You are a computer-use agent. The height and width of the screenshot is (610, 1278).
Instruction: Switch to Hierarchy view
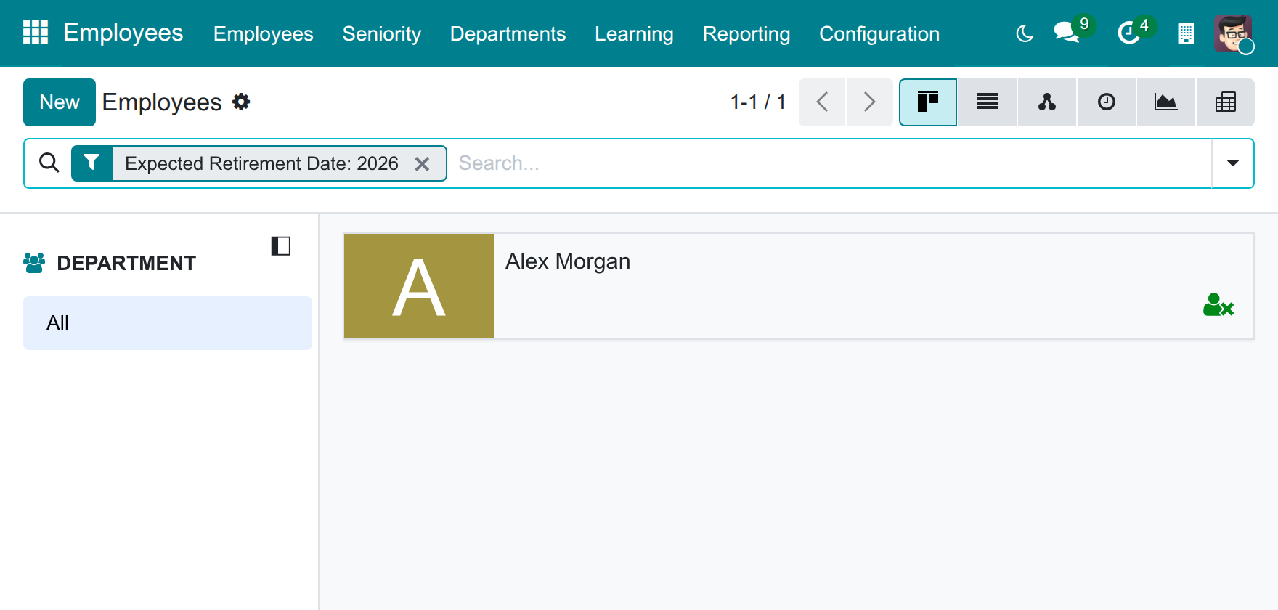tap(1047, 102)
